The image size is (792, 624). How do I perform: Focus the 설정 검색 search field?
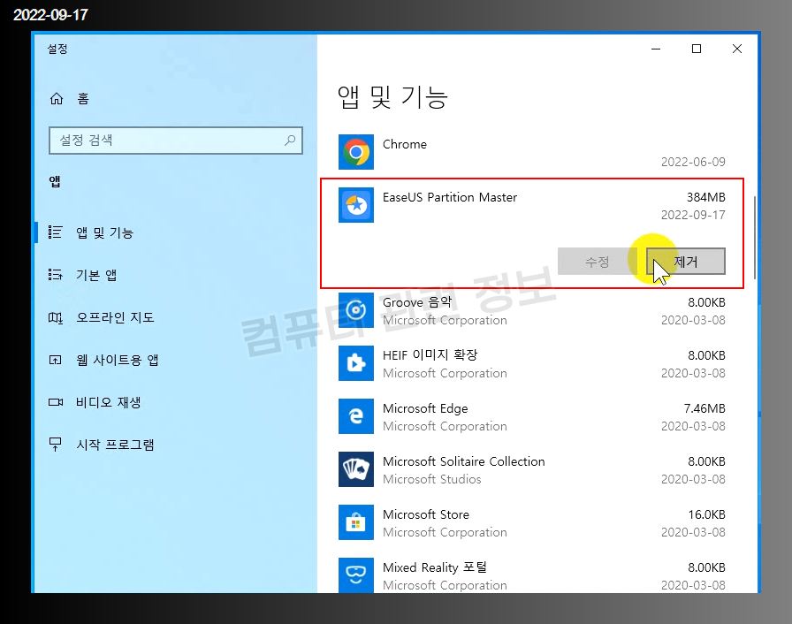tap(176, 141)
